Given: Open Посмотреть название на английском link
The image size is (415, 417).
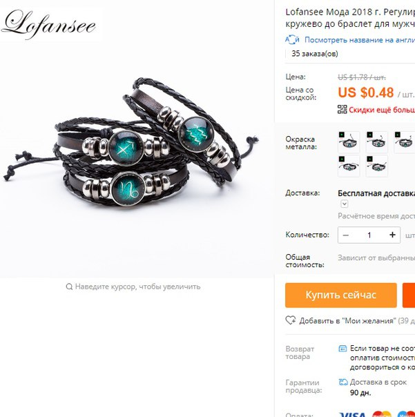Looking at the screenshot, I should pos(360,40).
